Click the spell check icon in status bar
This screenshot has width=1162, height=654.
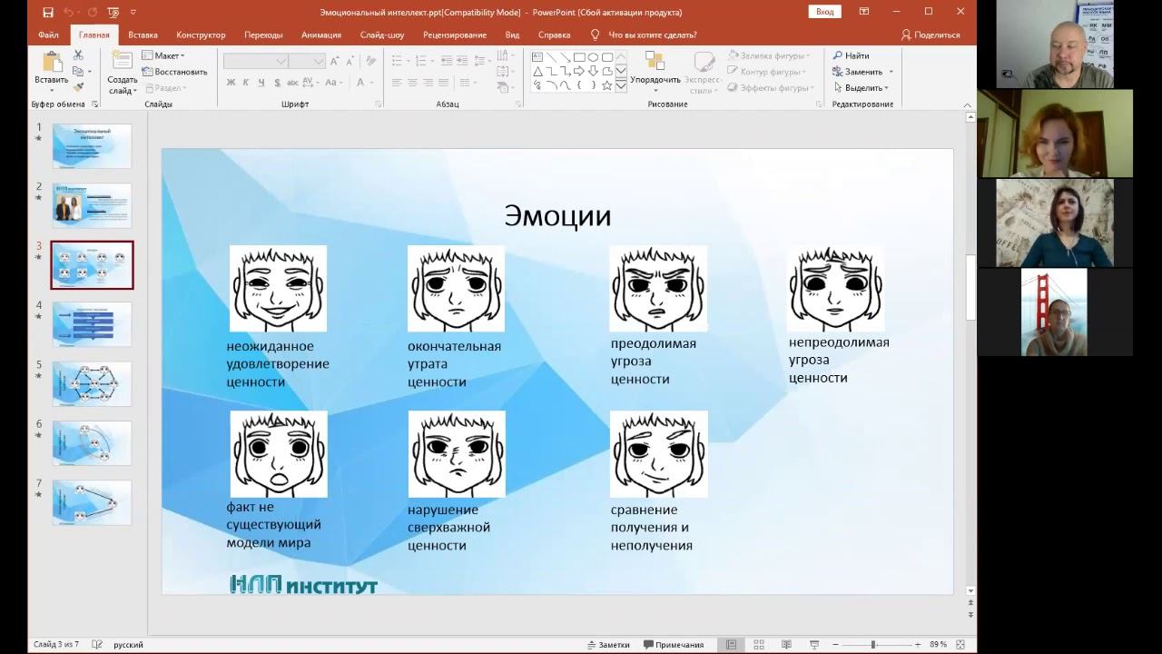pos(97,645)
